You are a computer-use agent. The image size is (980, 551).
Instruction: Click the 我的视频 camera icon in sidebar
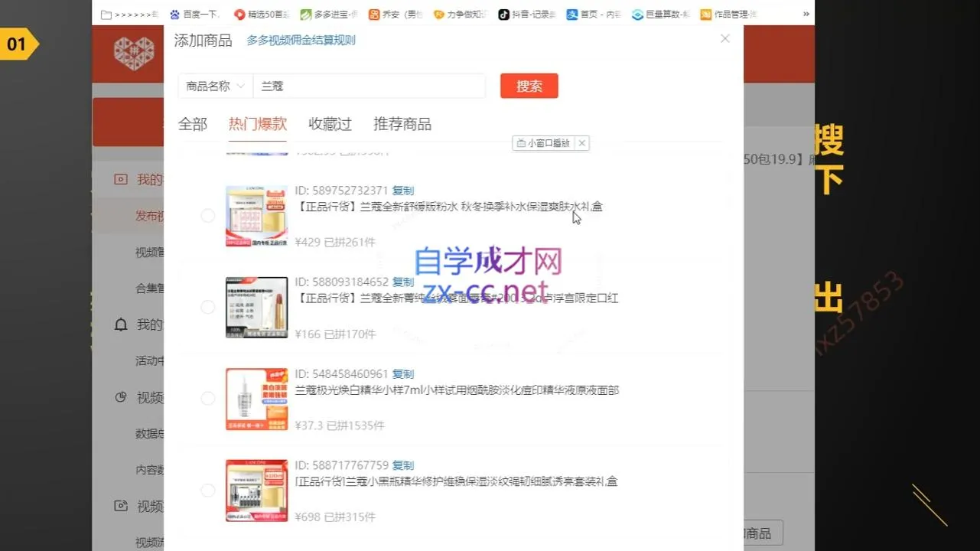pyautogui.click(x=120, y=179)
